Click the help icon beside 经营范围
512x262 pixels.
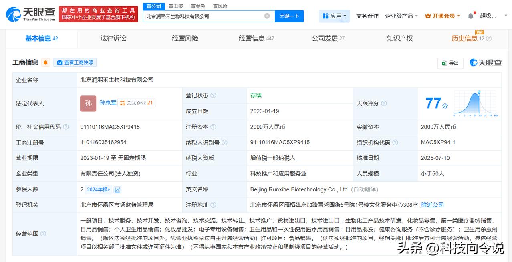point(43,234)
